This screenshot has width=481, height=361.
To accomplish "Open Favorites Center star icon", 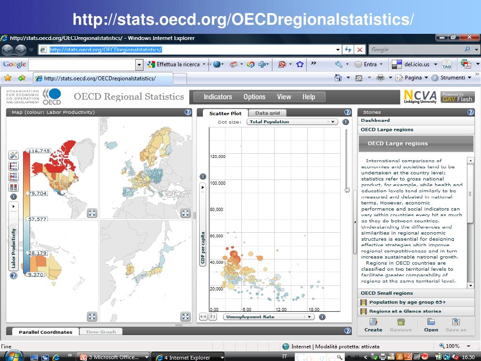I will point(8,78).
